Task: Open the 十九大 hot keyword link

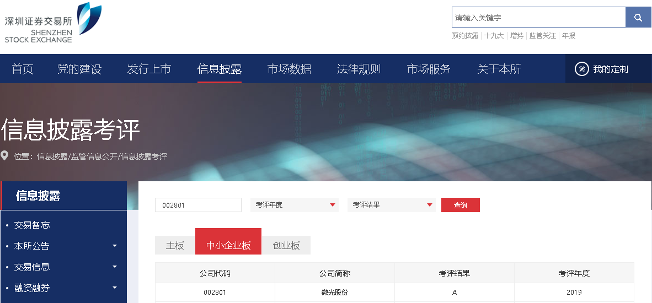Action: [x=494, y=36]
